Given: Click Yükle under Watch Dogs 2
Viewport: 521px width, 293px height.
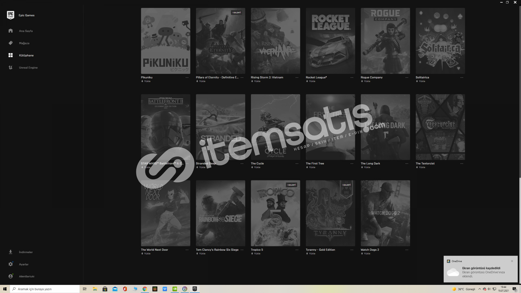Looking at the screenshot, I should 366,254.
